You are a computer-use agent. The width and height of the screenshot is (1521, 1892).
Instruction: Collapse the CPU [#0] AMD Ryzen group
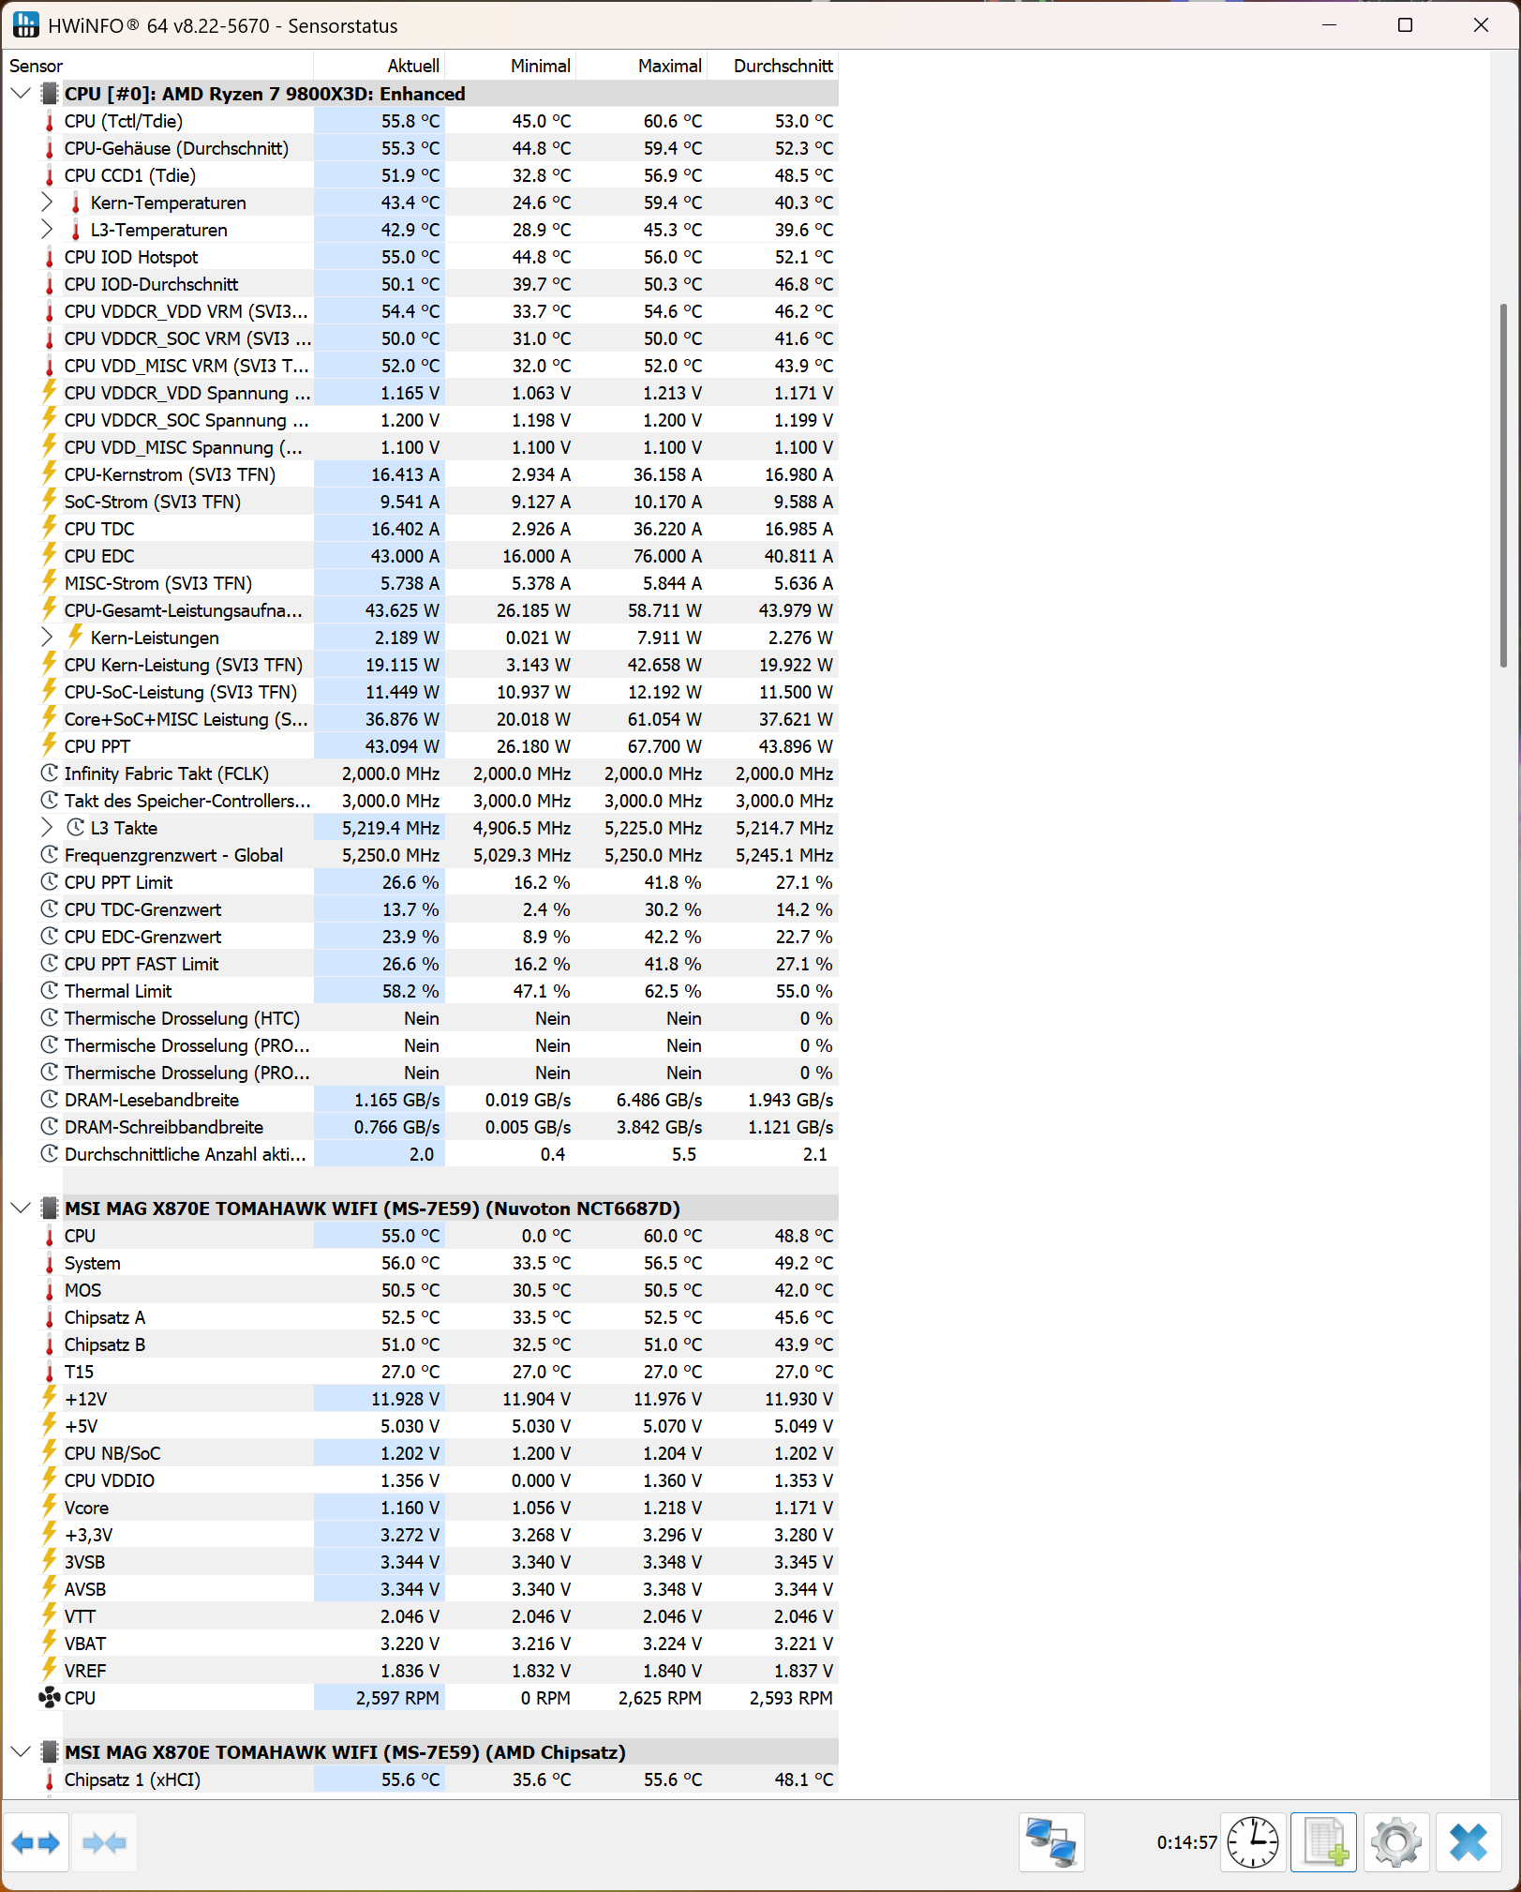click(x=21, y=94)
